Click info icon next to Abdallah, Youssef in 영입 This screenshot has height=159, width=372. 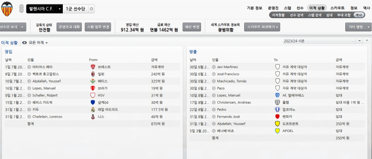coord(29,81)
